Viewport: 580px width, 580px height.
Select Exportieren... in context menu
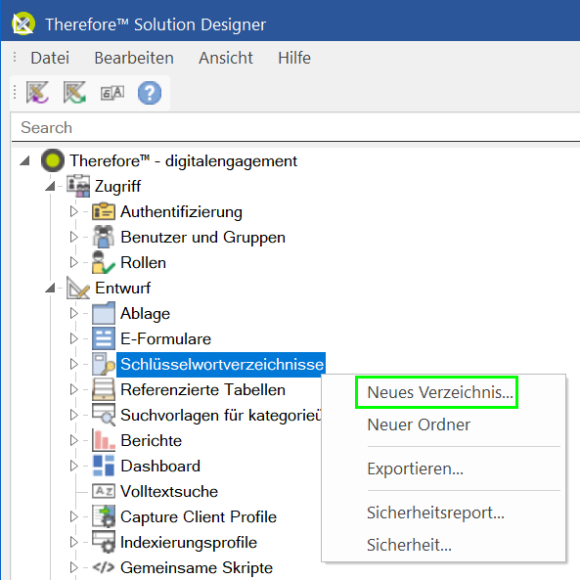415,468
